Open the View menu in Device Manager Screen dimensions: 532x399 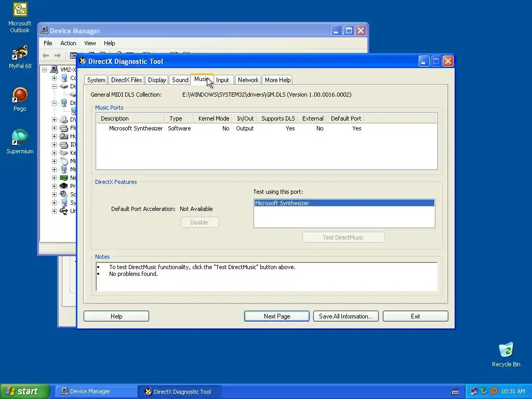(90, 43)
